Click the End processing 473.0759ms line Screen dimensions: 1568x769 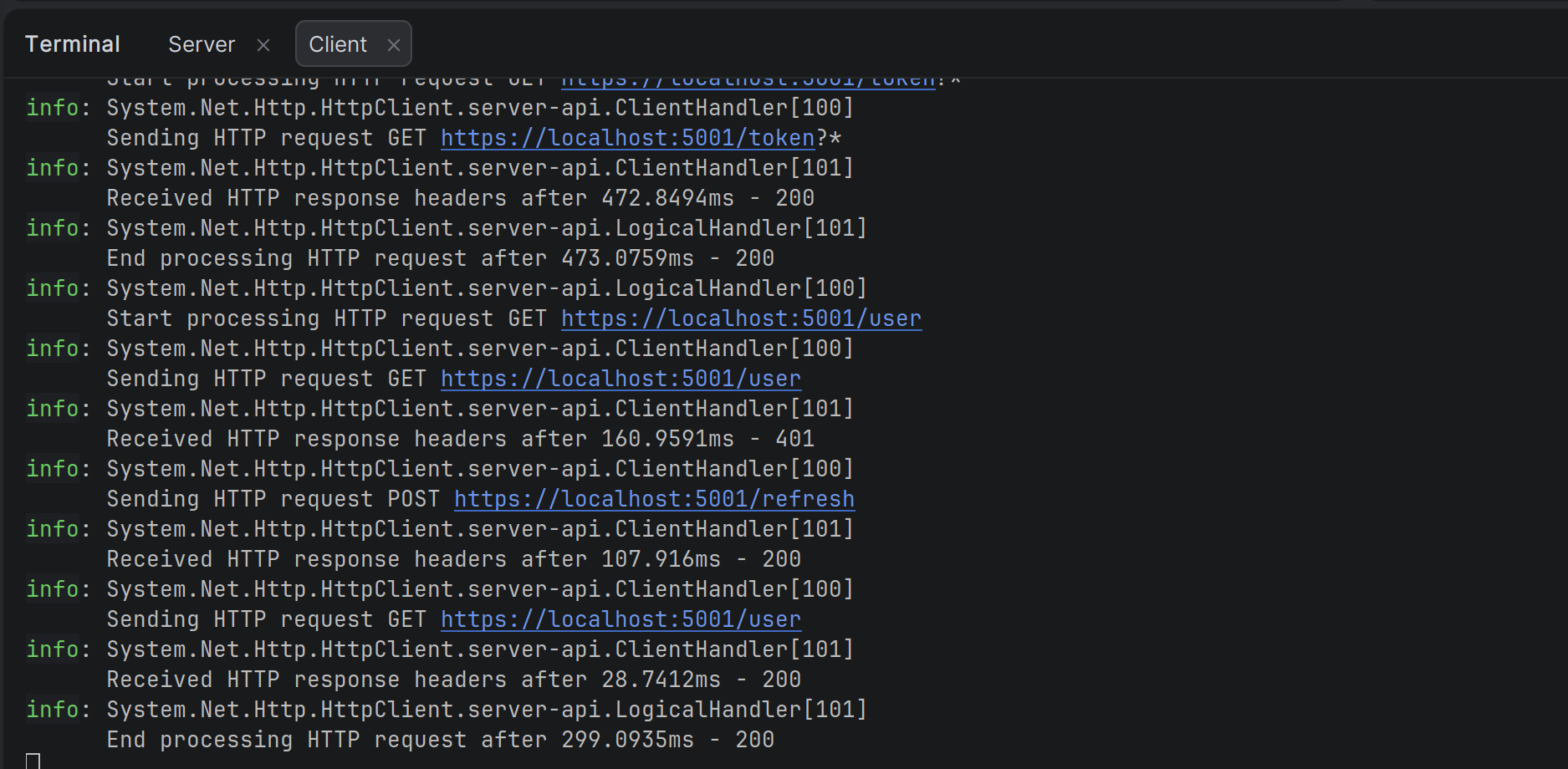(440, 258)
